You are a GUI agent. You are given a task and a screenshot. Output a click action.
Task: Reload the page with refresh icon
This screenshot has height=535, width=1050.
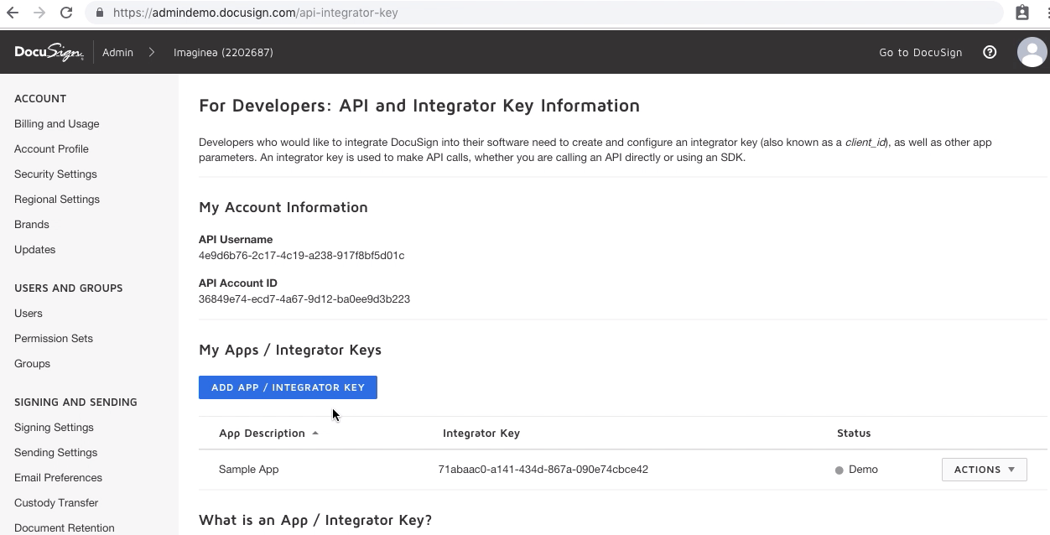point(66,13)
